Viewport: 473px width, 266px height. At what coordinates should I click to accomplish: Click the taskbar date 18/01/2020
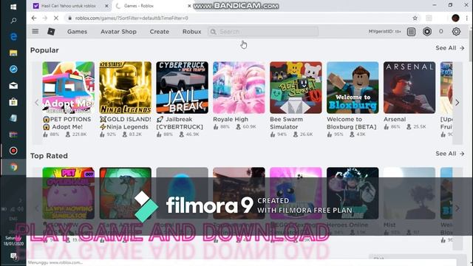pyautogui.click(x=13, y=243)
